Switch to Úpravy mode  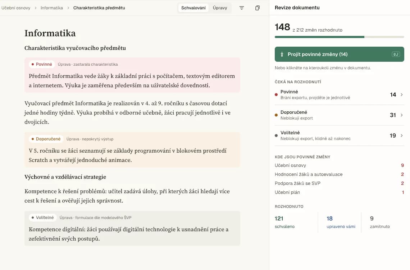220,8
